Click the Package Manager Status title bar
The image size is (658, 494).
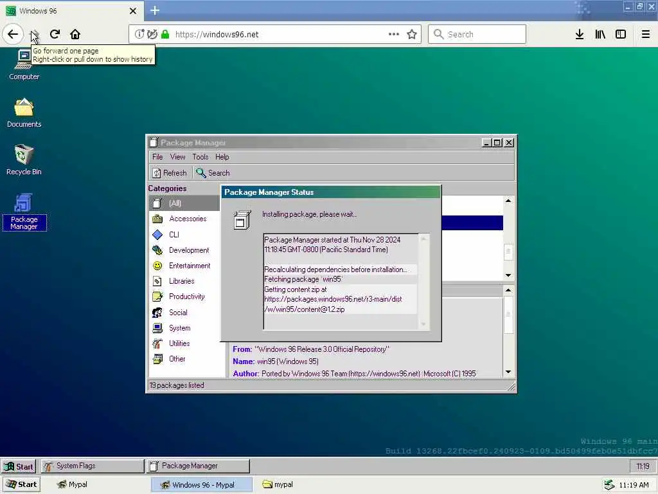click(x=331, y=192)
